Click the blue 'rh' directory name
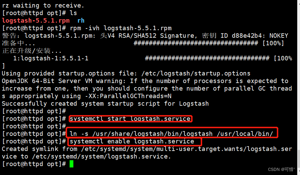Screen dimensions: 300x175 [x=81, y=21]
